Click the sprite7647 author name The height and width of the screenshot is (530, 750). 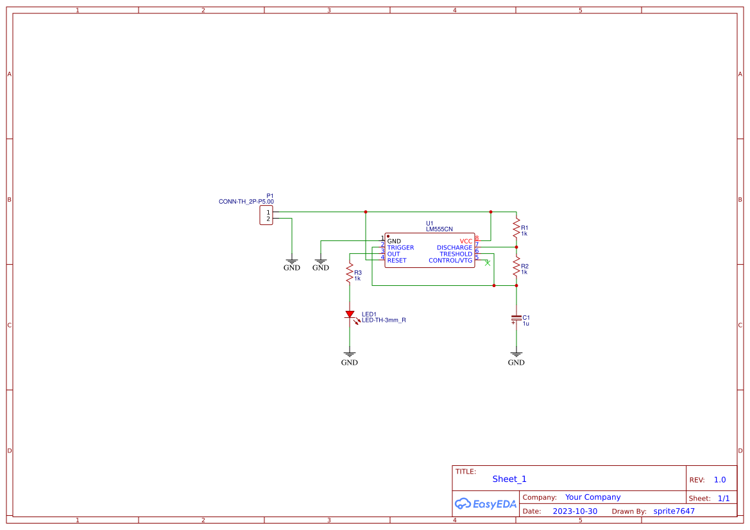673,511
